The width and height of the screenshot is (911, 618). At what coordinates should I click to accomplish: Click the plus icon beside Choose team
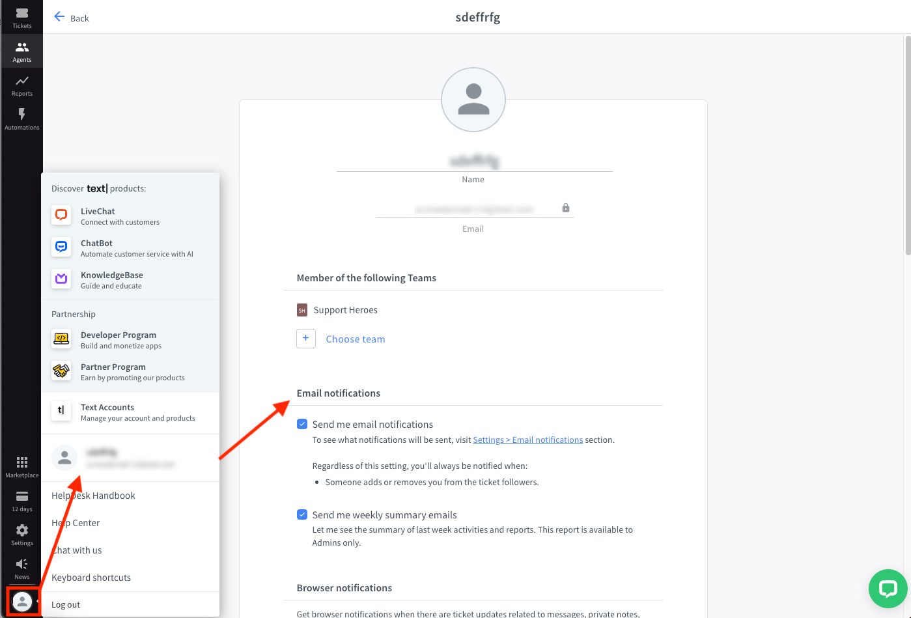pos(306,339)
